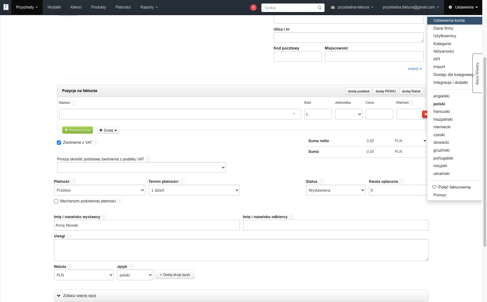Show help for Zwolnienie z VAT
Image resolution: width=487 pixels, height=302 pixels.
[x=95, y=142]
